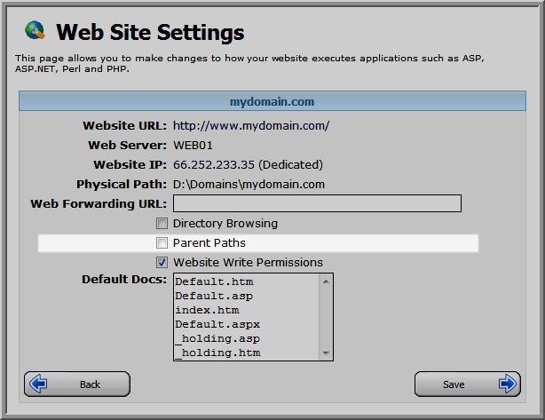545x420 pixels.
Task: Click the Back button
Action: coord(77,384)
